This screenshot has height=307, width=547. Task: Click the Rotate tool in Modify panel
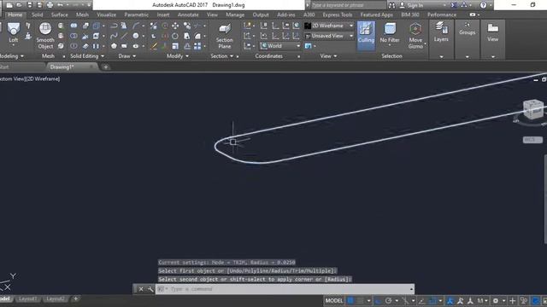[x=174, y=36]
